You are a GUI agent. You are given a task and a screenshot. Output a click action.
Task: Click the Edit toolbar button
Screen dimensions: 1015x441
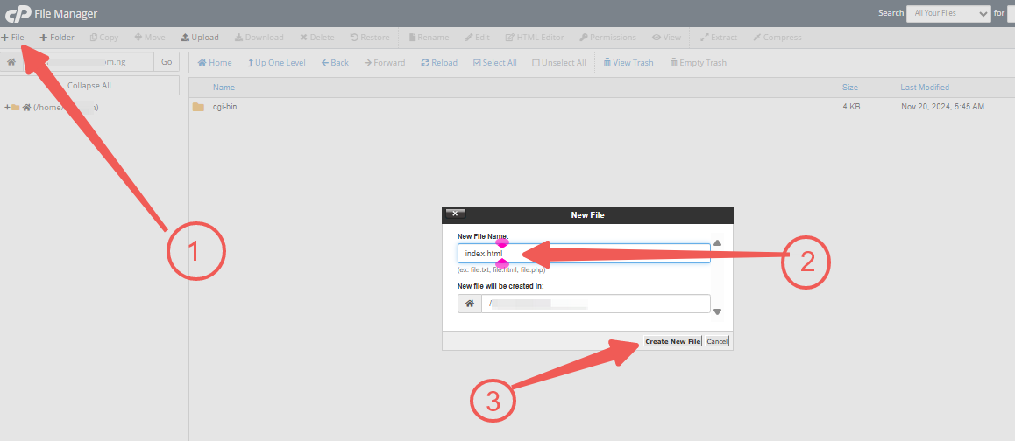pyautogui.click(x=477, y=38)
